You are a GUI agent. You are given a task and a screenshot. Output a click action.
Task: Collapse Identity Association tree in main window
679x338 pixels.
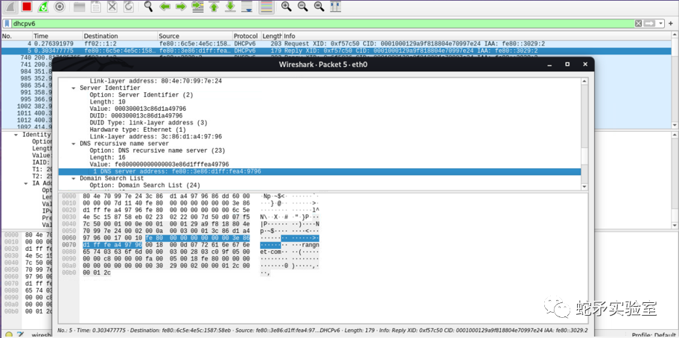16,135
